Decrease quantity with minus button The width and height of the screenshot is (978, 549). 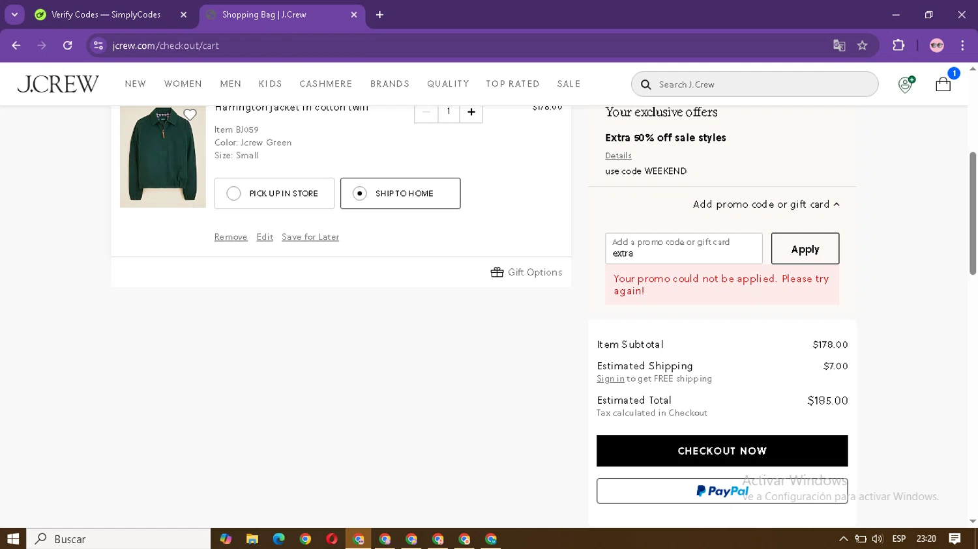point(426,112)
